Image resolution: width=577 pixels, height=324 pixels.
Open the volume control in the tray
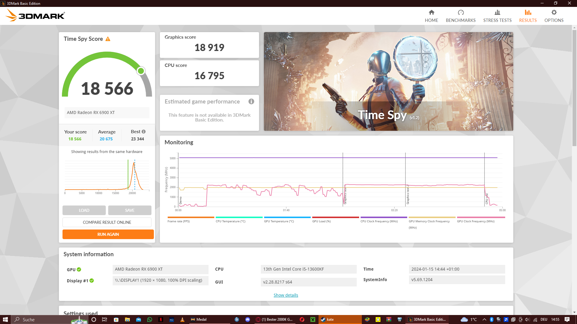[x=527, y=319]
